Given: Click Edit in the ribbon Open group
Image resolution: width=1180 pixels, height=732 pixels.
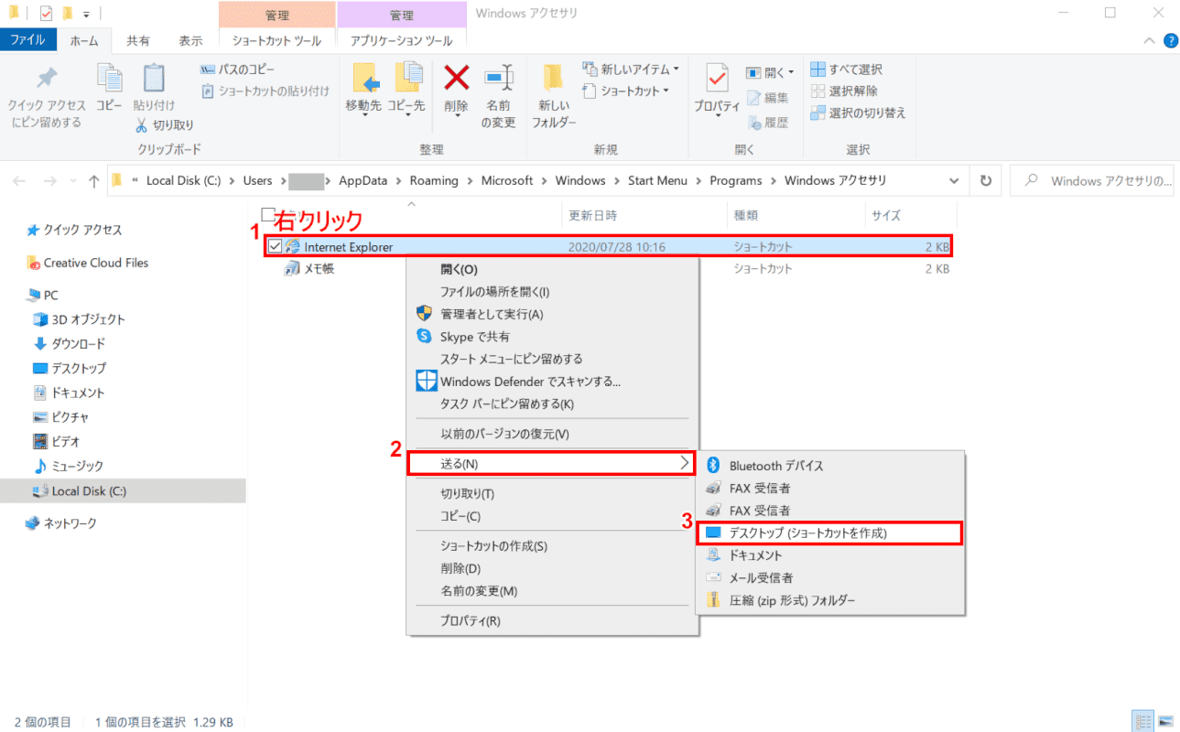Looking at the screenshot, I should 767,98.
